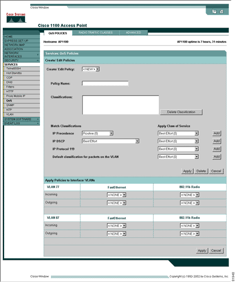Open class of service dropdown for IP DSCP
Viewport: 235px width, 282px height.
click(178, 141)
